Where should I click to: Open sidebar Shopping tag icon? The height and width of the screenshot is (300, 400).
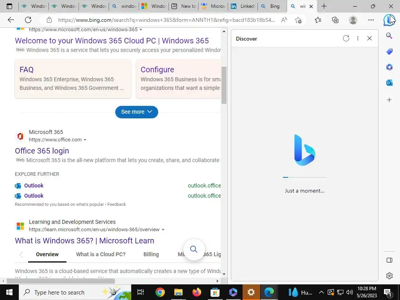(x=389, y=52)
